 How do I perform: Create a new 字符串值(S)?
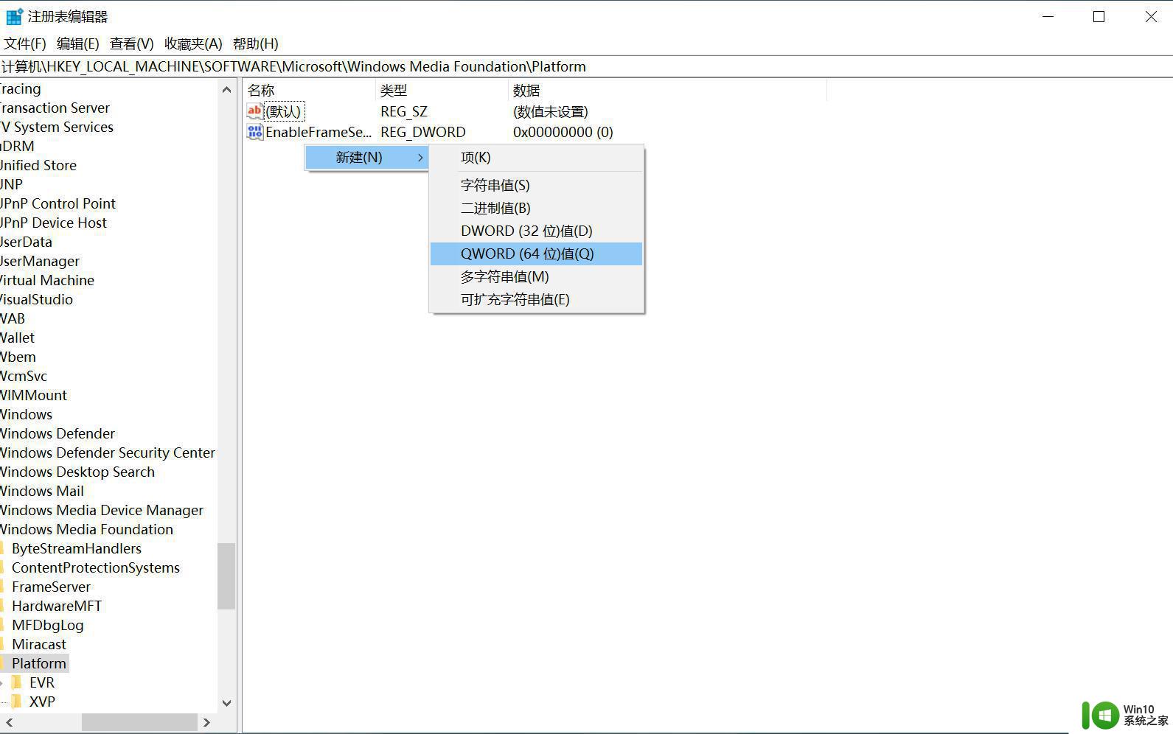(x=537, y=185)
